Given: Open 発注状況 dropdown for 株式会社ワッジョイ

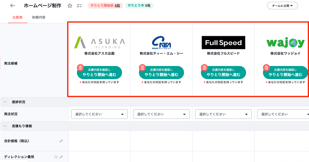Looking at the screenshot, I should coord(283,114).
